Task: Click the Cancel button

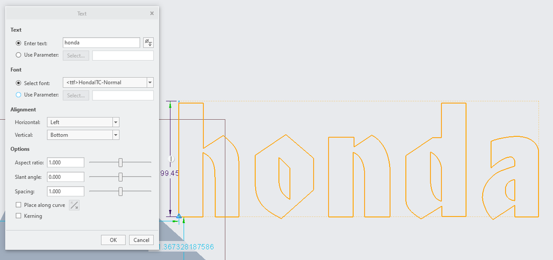Action: click(141, 240)
